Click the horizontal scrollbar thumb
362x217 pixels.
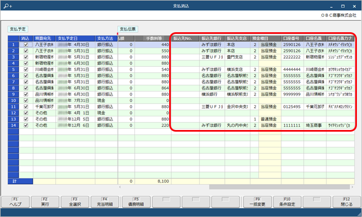[x=279, y=187]
